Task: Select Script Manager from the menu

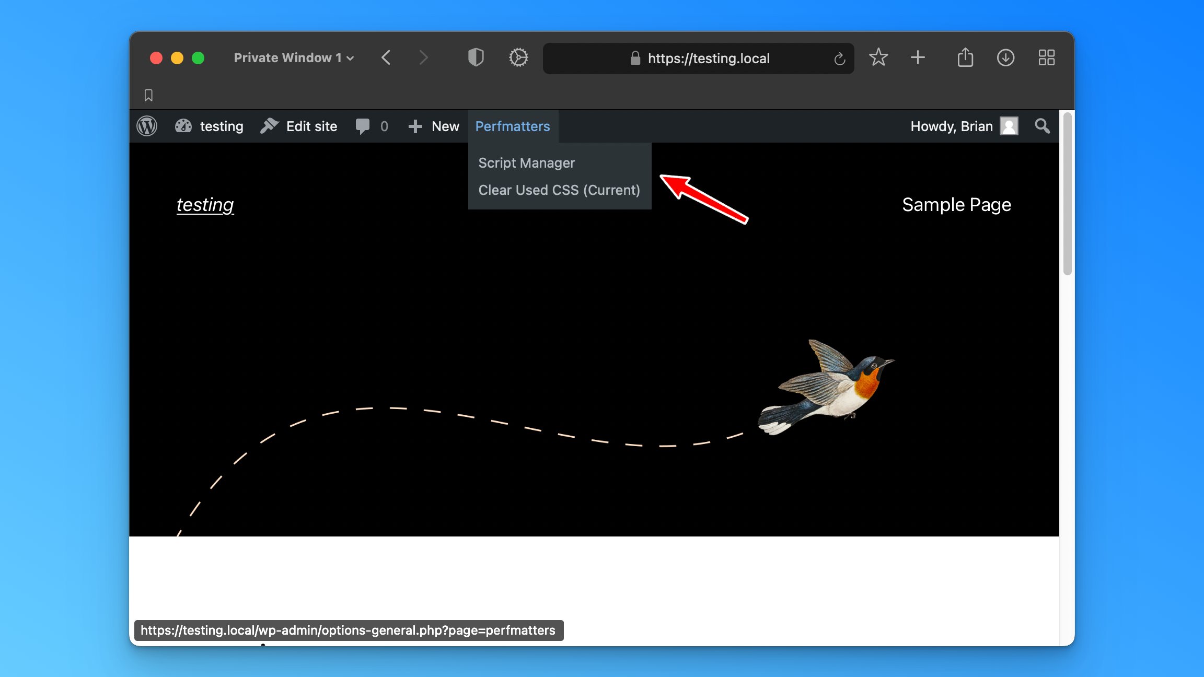Action: coord(526,163)
